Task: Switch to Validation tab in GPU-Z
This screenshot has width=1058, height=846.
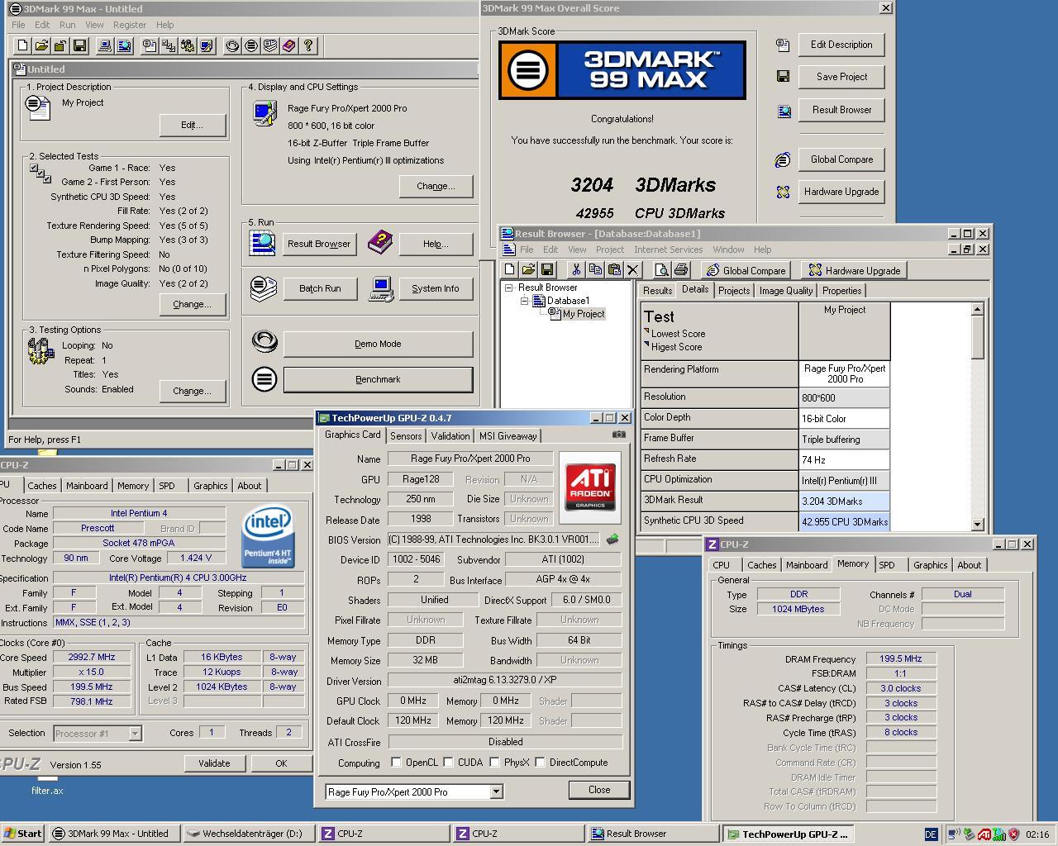Action: [450, 436]
